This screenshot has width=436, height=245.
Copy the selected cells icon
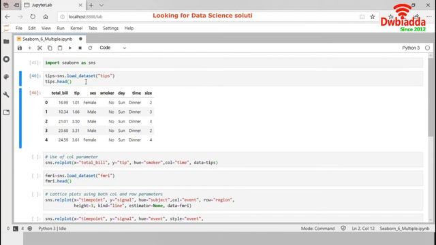(50, 48)
